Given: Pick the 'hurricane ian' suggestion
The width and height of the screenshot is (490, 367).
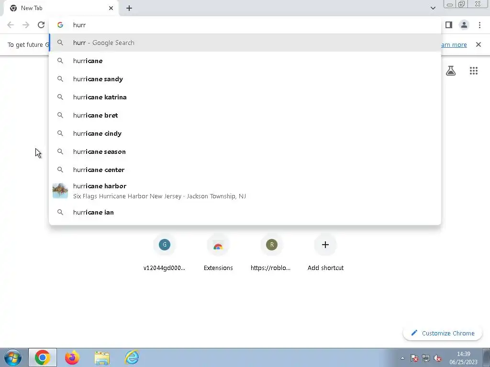Looking at the screenshot, I should [x=245, y=212].
